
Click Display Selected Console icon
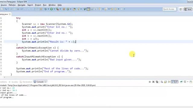click(185, 82)
